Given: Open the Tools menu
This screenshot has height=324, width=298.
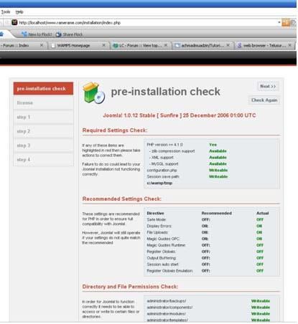Looking at the screenshot, I should [x=6, y=11].
